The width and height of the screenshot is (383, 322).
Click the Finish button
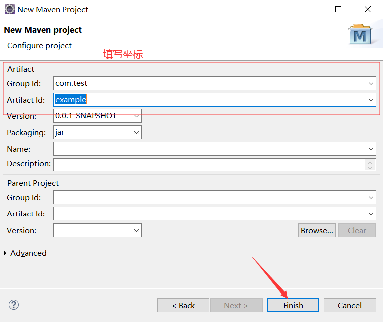tap(293, 305)
